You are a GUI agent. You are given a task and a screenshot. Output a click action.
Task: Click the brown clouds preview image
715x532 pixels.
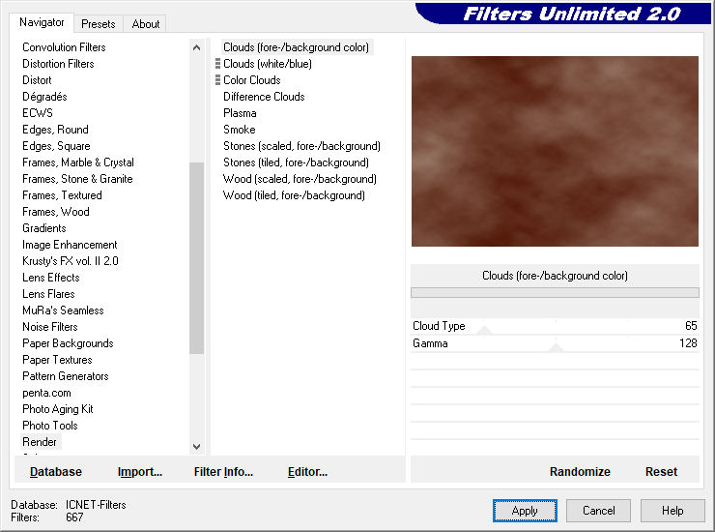tap(555, 151)
